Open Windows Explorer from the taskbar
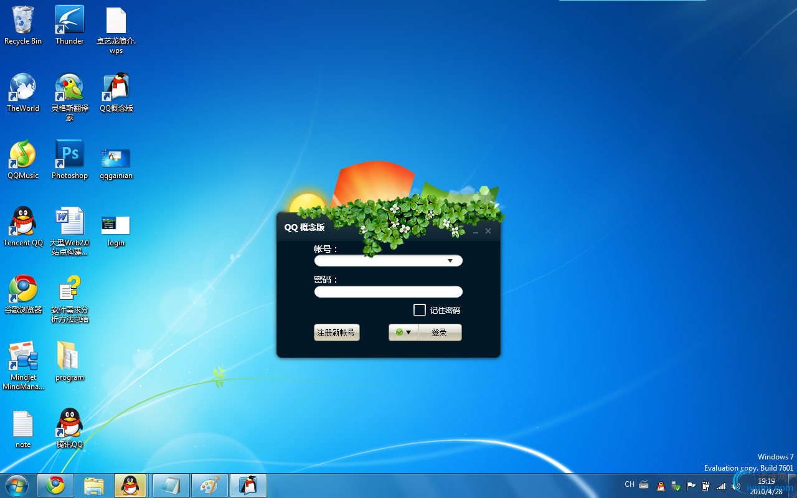The height and width of the screenshot is (498, 797). click(x=94, y=486)
